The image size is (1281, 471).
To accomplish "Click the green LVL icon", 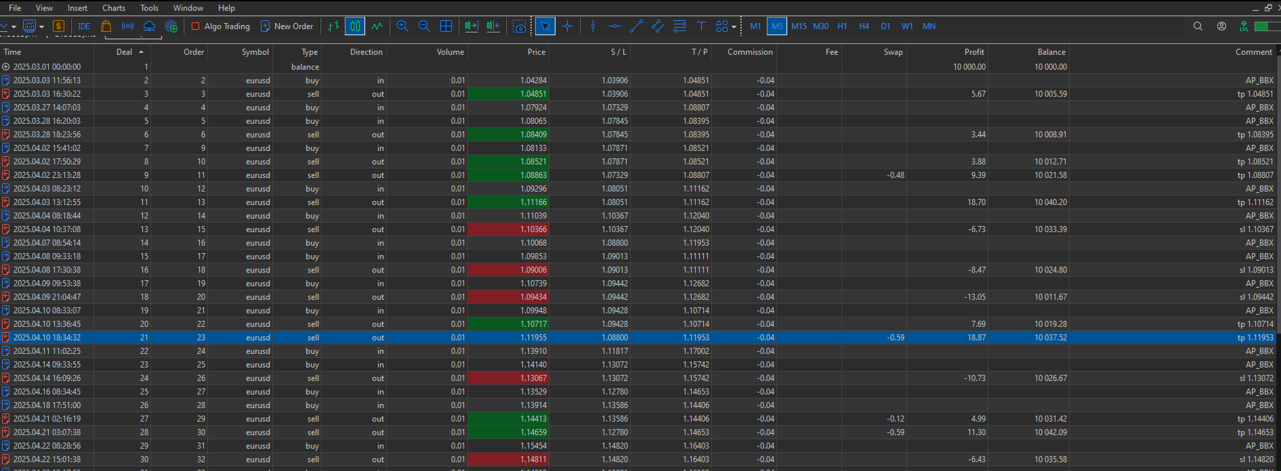I will click(1244, 26).
